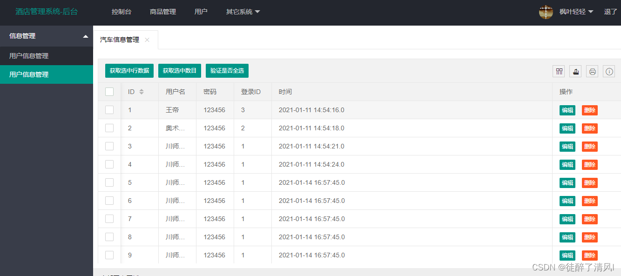
Task: Delete the row with ID 2
Action: [x=590, y=128]
